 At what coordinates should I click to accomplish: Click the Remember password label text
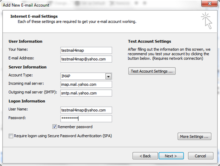tap(75, 127)
